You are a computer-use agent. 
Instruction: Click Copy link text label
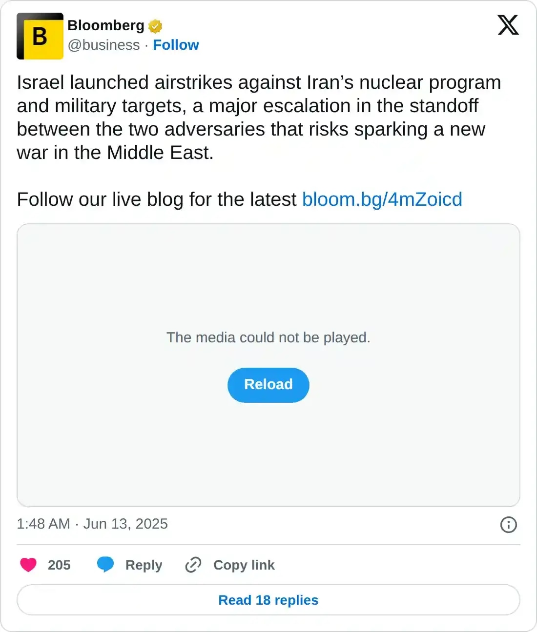pyautogui.click(x=243, y=565)
